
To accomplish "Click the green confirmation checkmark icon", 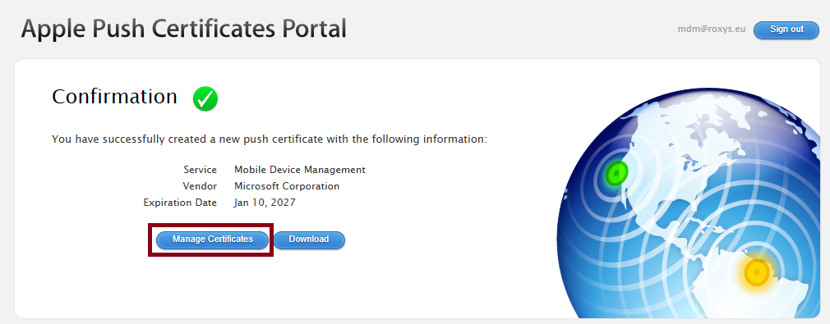I will (205, 98).
